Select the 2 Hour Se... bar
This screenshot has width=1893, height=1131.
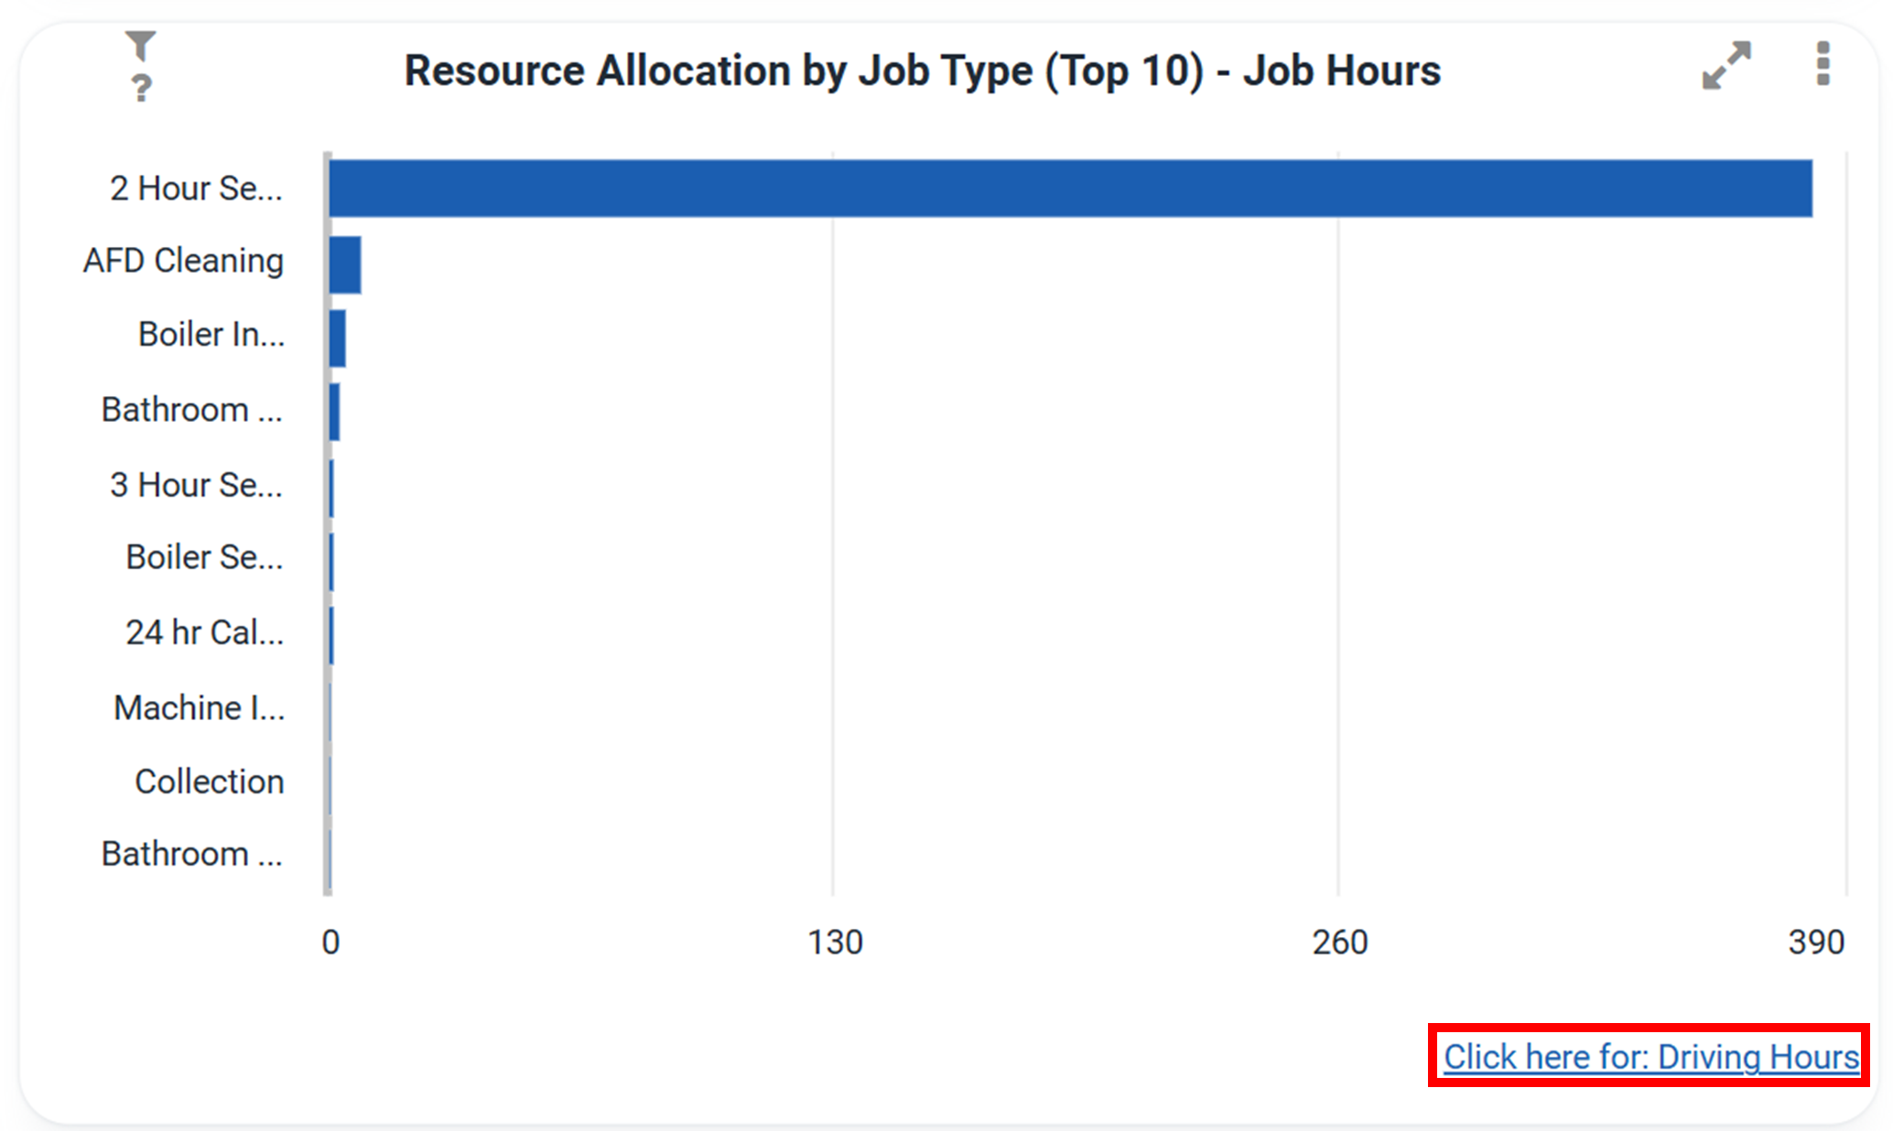pos(1070,188)
